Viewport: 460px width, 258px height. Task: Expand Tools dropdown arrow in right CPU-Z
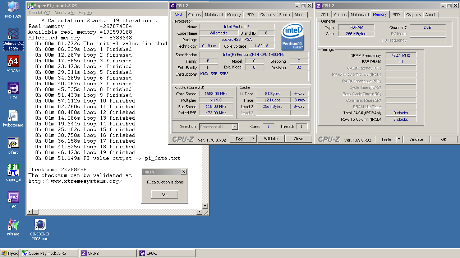coord(399,139)
